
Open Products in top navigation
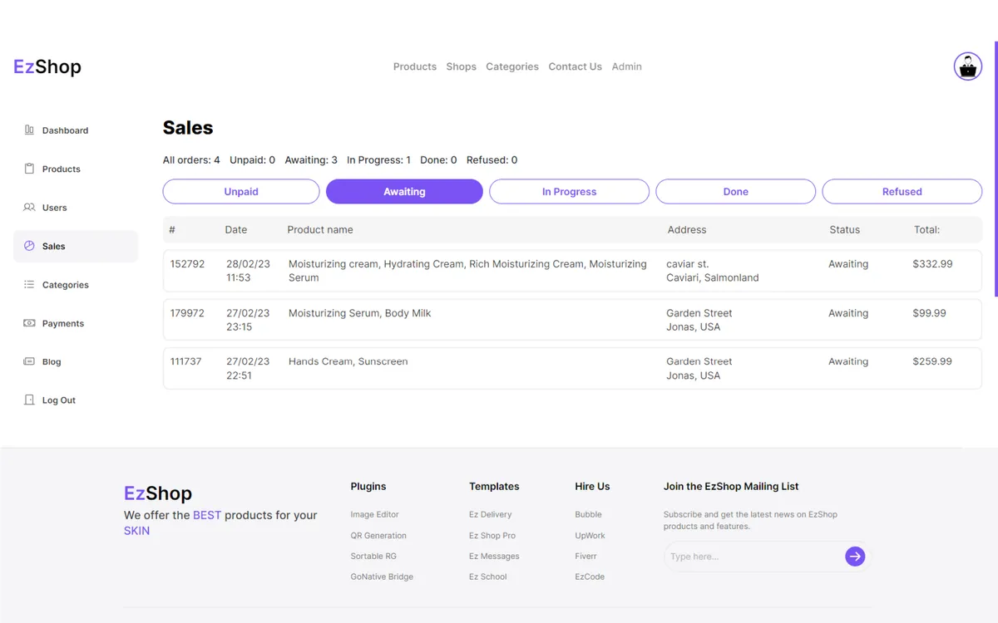tap(415, 66)
